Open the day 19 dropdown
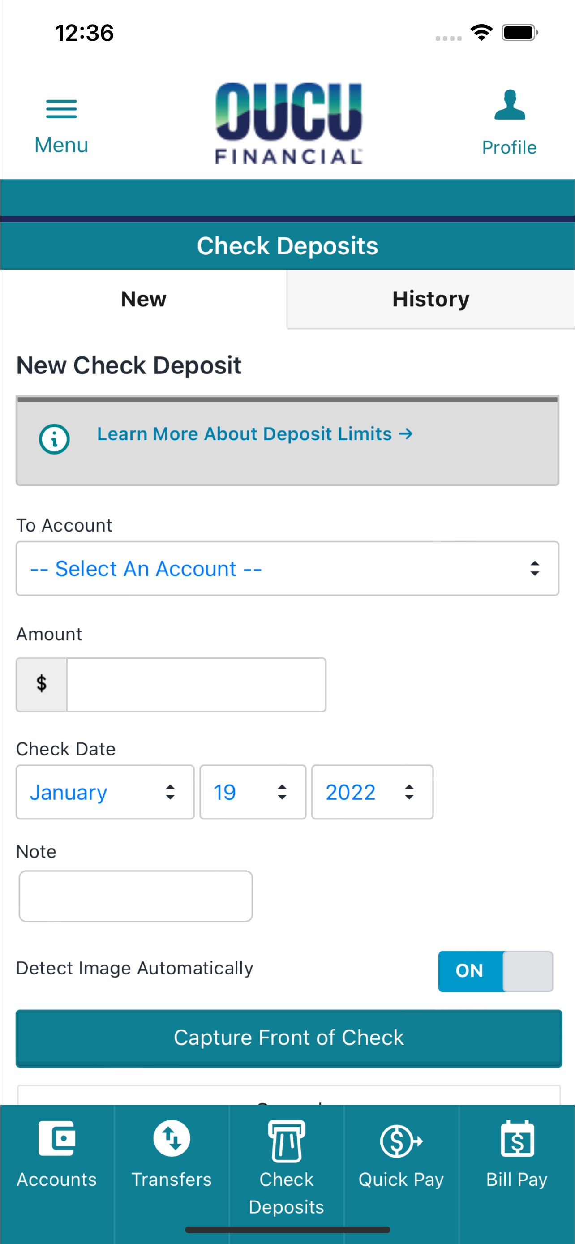575x1244 pixels. click(253, 792)
